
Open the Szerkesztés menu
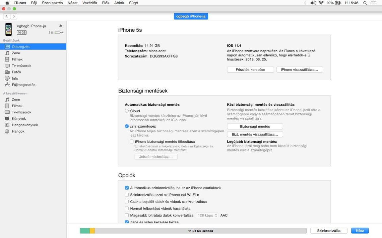tap(52, 3)
